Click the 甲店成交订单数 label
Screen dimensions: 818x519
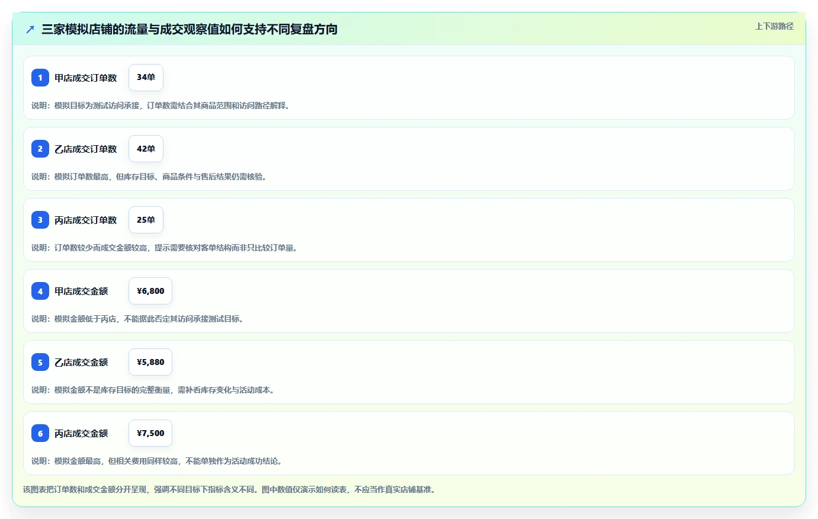pyautogui.click(x=86, y=78)
